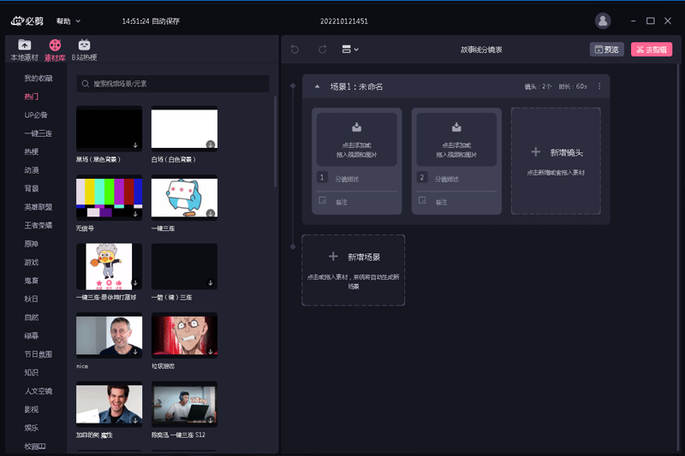This screenshot has width=685, height=456.
Task: Select the 自然 category
Action: click(32, 317)
